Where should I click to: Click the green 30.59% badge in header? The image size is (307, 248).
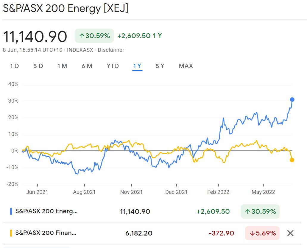(x=94, y=36)
